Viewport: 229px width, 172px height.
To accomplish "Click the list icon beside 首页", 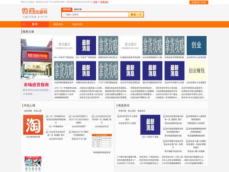I will [x=24, y=25].
